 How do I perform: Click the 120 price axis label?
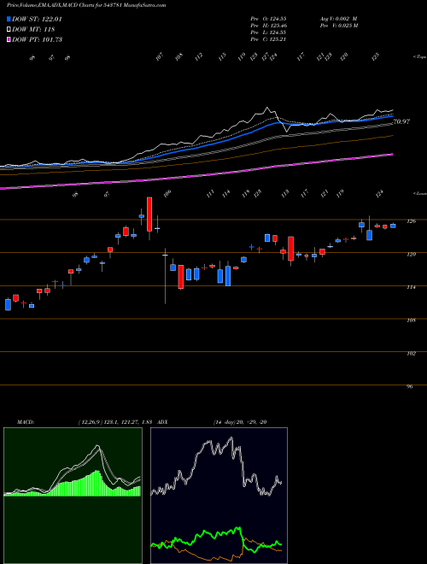pyautogui.click(x=411, y=254)
